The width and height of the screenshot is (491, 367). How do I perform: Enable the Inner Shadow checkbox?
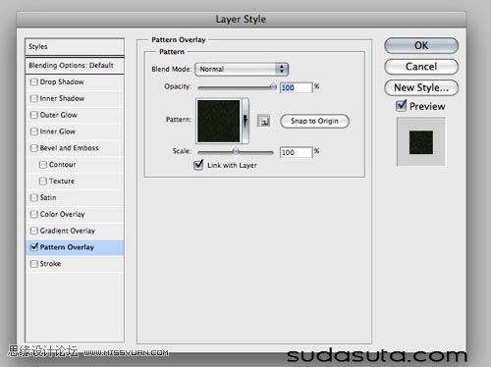(x=33, y=98)
